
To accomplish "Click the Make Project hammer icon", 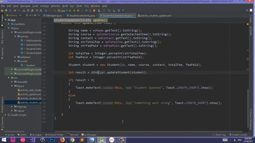I will pos(55,11).
